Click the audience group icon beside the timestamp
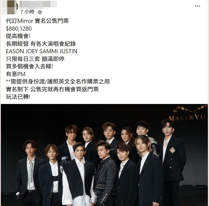 point(40,12)
